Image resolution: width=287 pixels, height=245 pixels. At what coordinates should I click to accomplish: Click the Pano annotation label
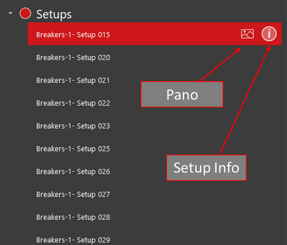182,95
